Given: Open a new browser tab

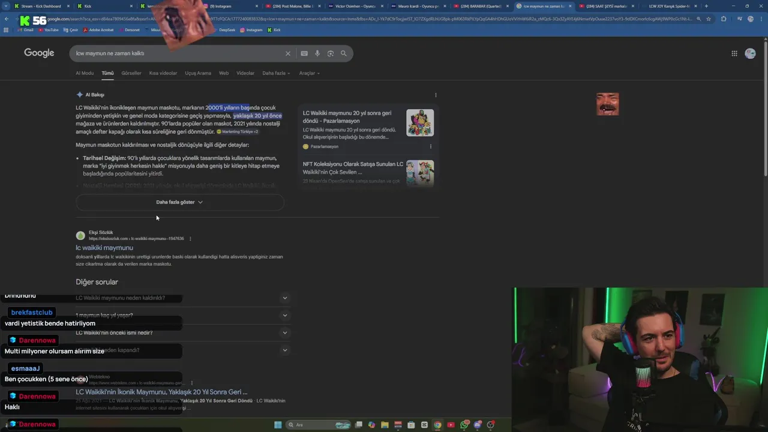Looking at the screenshot, I should tap(706, 6).
